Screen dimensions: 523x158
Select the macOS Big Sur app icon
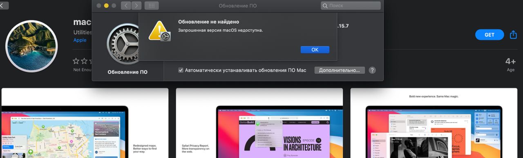click(x=31, y=46)
